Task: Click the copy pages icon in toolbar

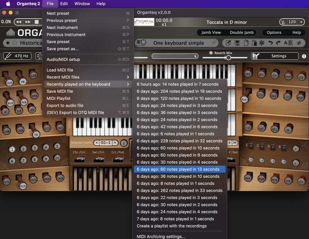Action: click(x=246, y=43)
